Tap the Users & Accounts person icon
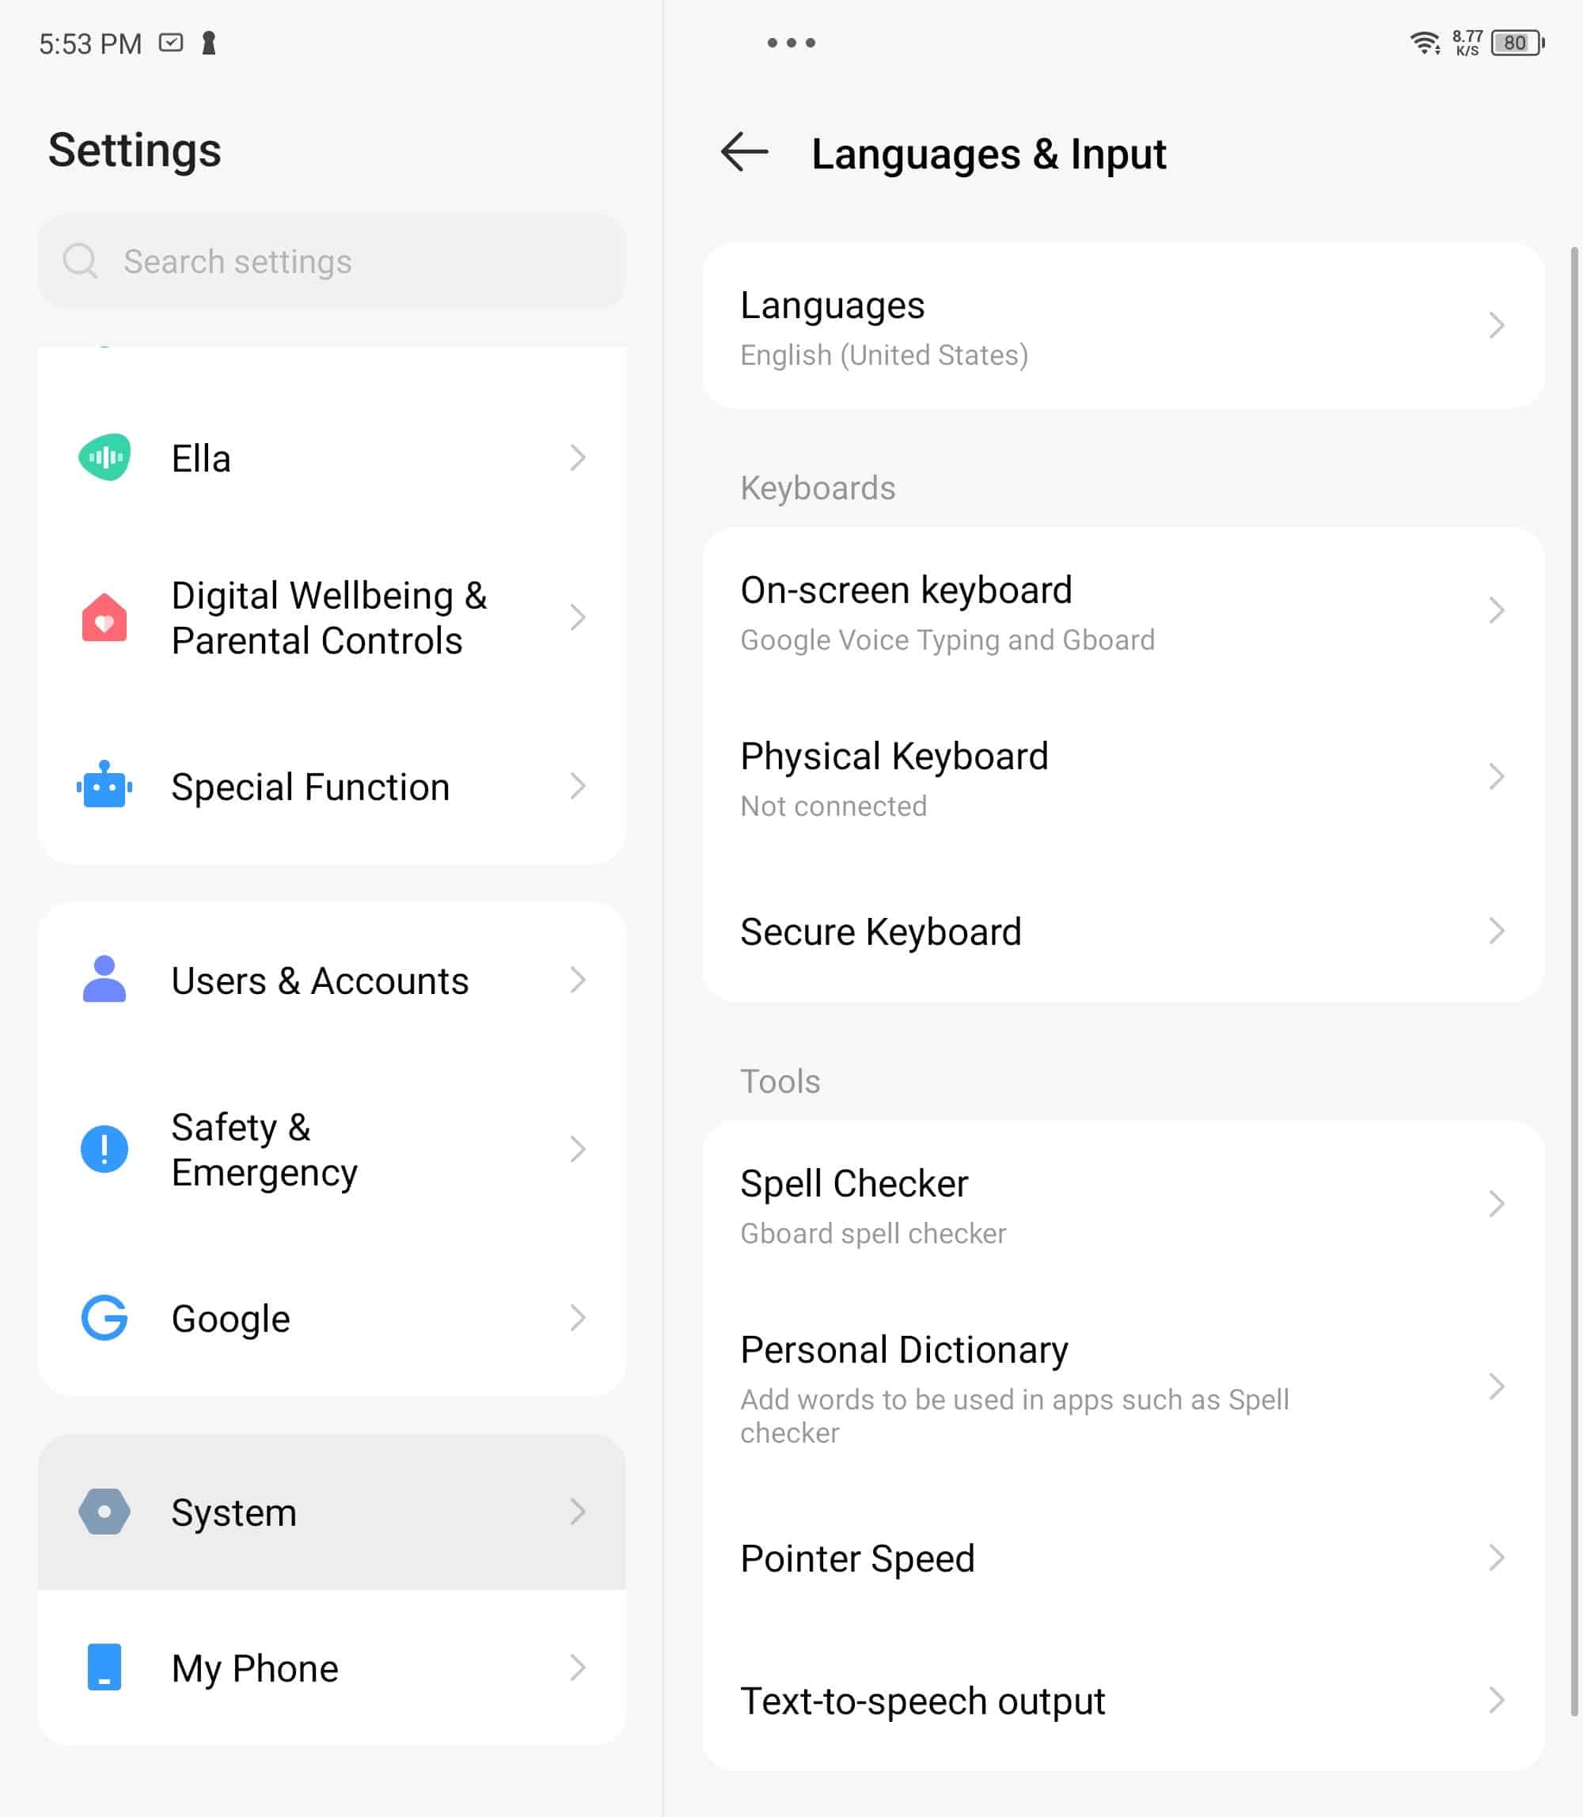Image resolution: width=1583 pixels, height=1817 pixels. pos(104,980)
